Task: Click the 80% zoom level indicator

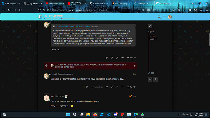Action: 148,10
